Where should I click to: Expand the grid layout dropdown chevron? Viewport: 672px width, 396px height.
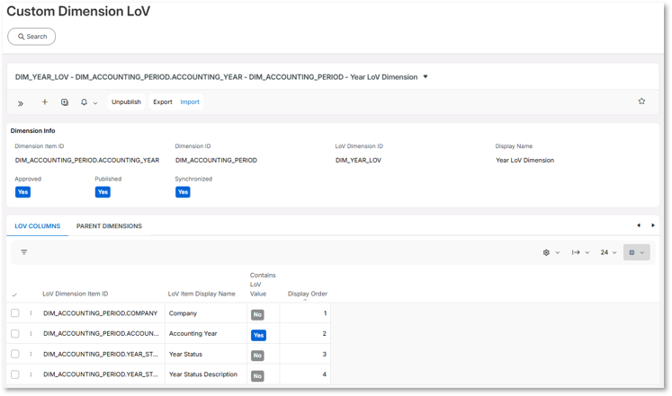[x=642, y=252]
